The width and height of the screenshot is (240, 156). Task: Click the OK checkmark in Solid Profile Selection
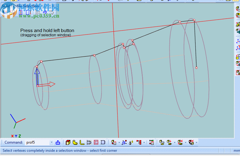(52, 12)
